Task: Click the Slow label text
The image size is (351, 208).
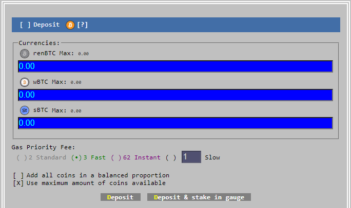Action: click(212, 157)
